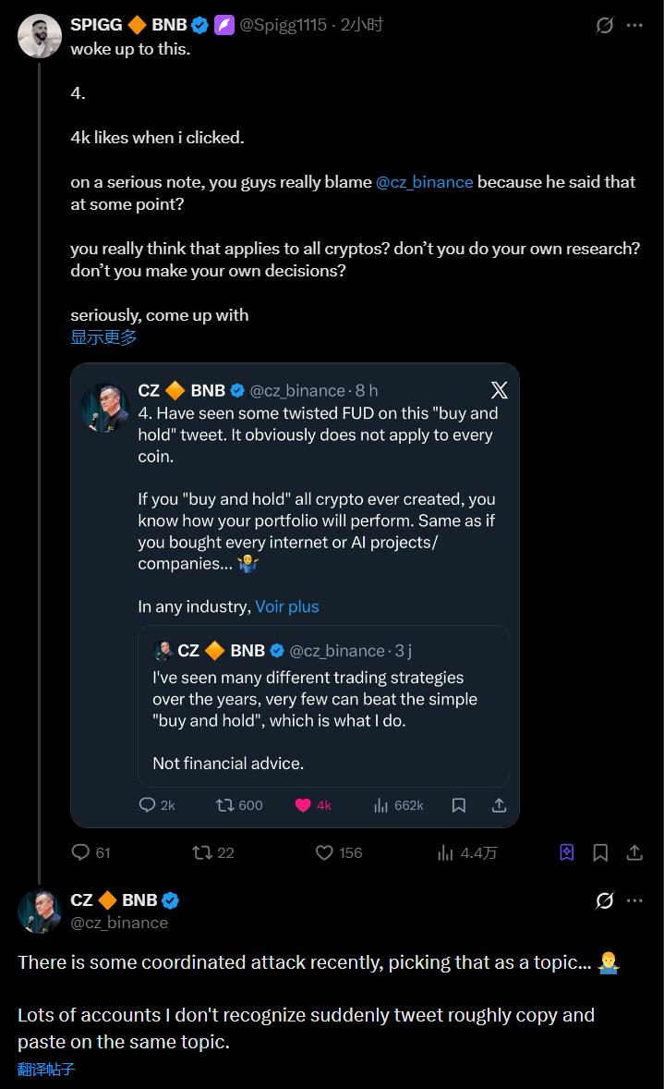Open view analytics for SPIGG's post

[445, 852]
